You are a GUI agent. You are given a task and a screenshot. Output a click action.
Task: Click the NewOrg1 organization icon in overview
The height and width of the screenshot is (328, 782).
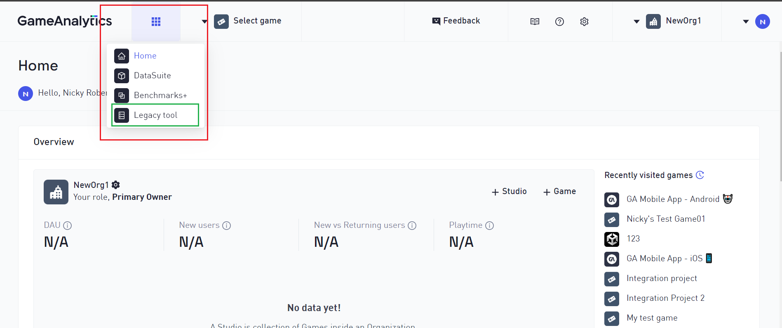pos(56,192)
